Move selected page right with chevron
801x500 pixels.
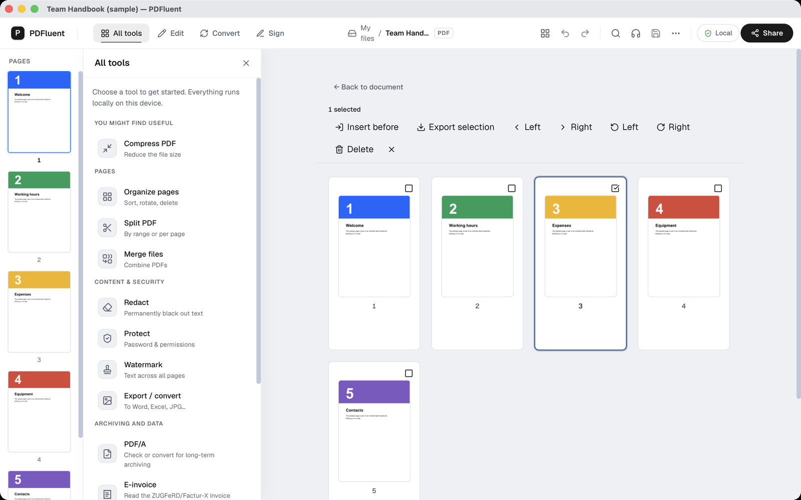click(x=576, y=127)
